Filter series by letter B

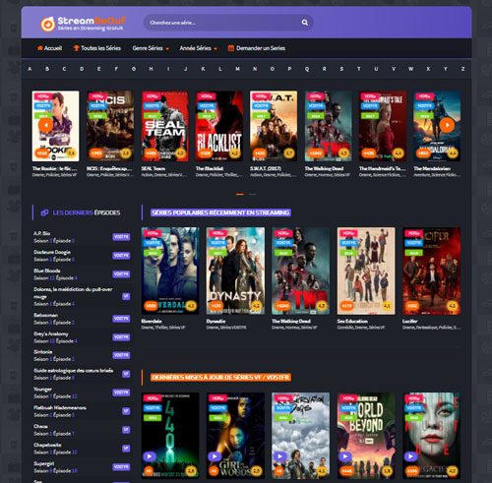pyautogui.click(x=47, y=69)
